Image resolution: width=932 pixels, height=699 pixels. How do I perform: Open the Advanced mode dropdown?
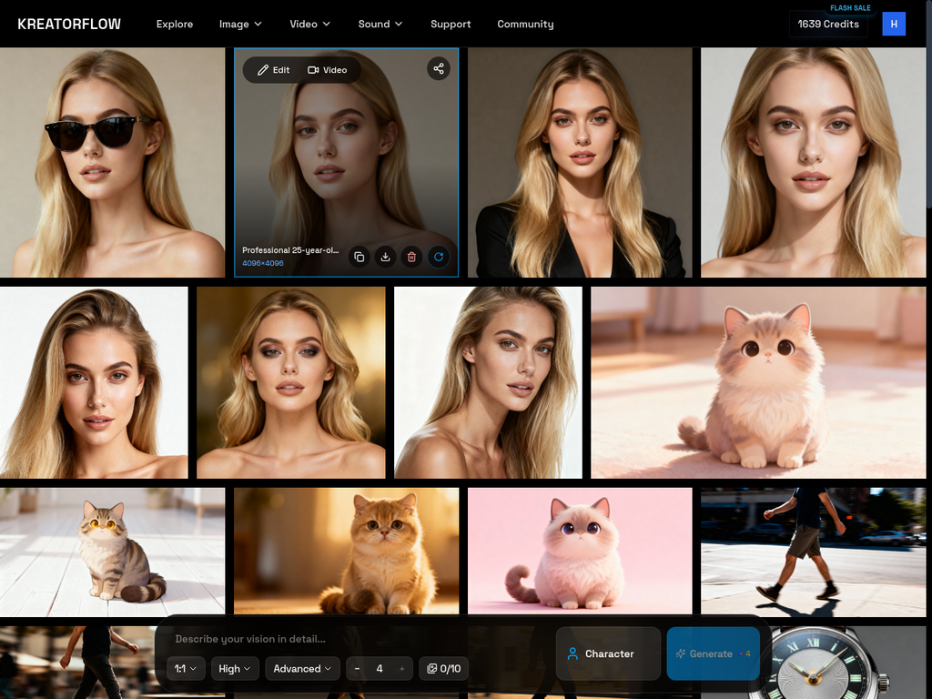[x=302, y=668]
